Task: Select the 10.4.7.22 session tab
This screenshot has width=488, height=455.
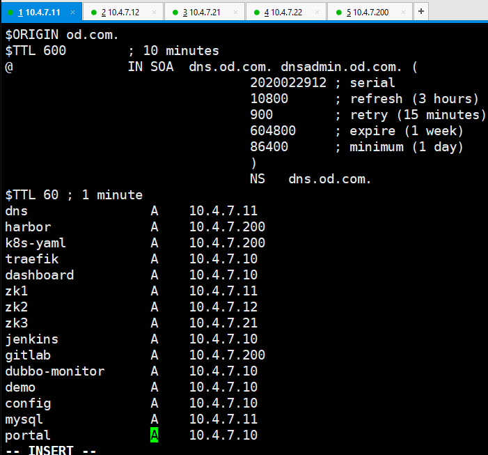Action: (285, 13)
